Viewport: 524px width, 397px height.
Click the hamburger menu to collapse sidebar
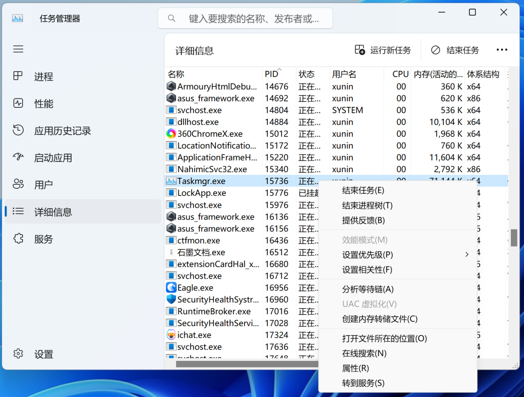(x=18, y=49)
